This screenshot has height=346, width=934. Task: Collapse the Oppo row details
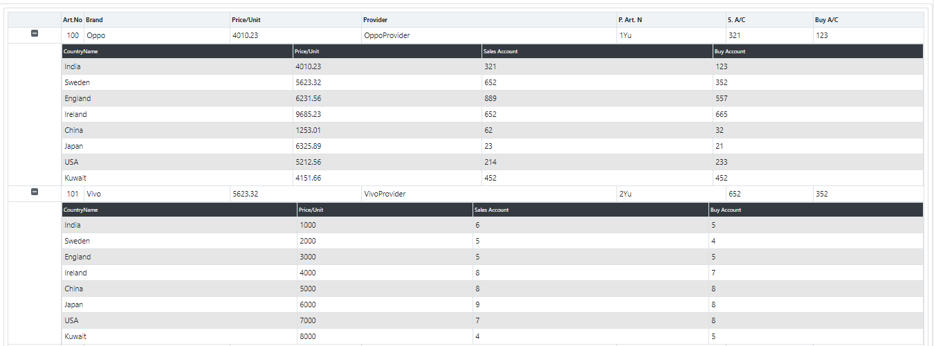(x=35, y=34)
